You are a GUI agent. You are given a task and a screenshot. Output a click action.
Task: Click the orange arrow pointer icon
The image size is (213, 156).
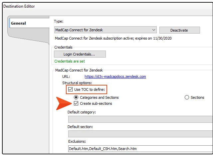tap(64, 103)
